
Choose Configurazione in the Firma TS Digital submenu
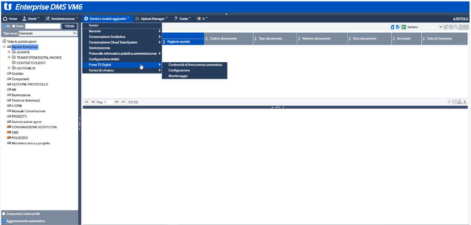(x=195, y=70)
